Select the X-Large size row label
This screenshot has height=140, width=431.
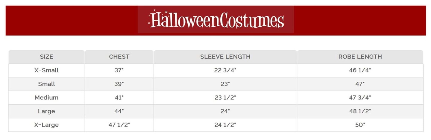46,125
